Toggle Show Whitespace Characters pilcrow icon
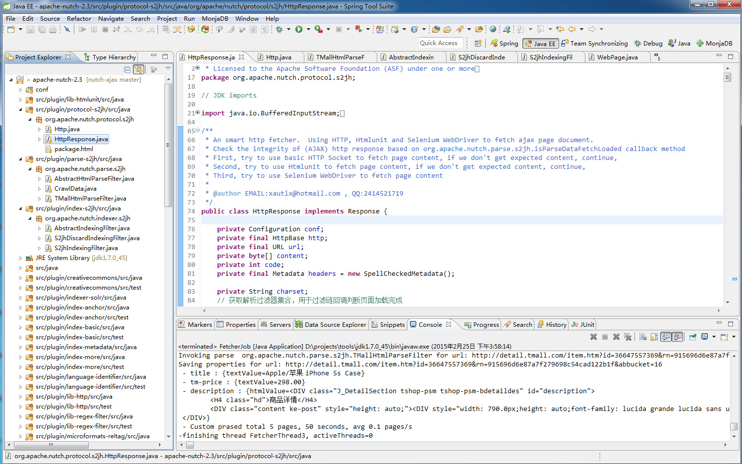 (x=265, y=30)
